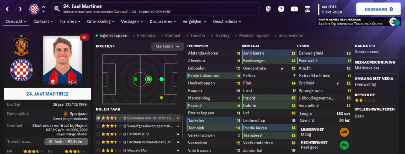Click the central midfield position dot on pitch
This screenshot has height=154, width=405.
(149, 79)
